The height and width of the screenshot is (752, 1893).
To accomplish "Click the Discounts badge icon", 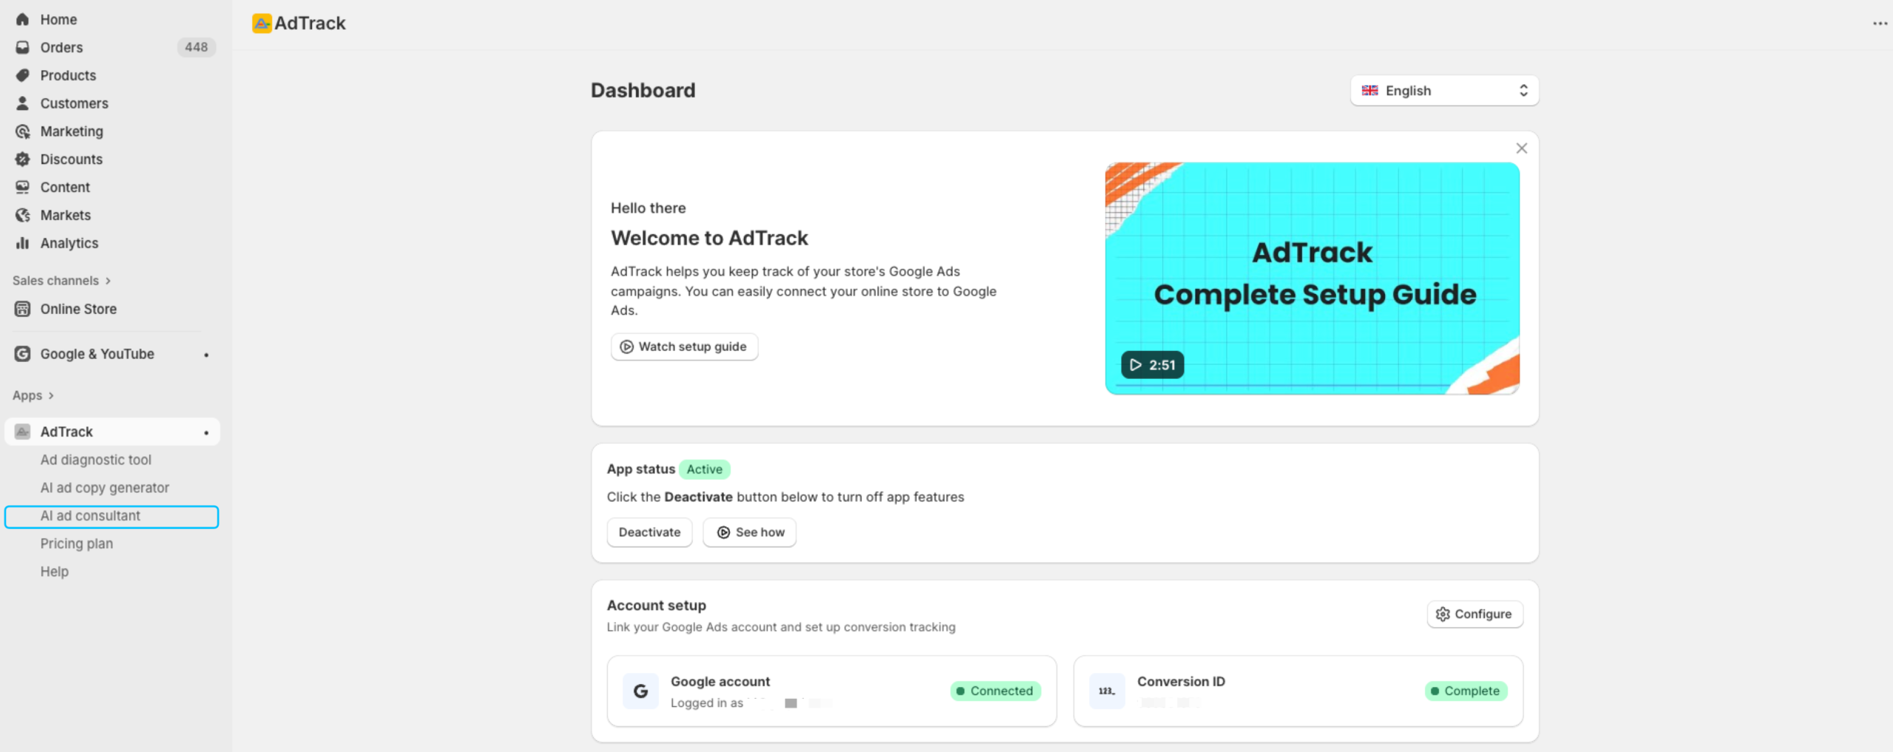I will tap(23, 160).
